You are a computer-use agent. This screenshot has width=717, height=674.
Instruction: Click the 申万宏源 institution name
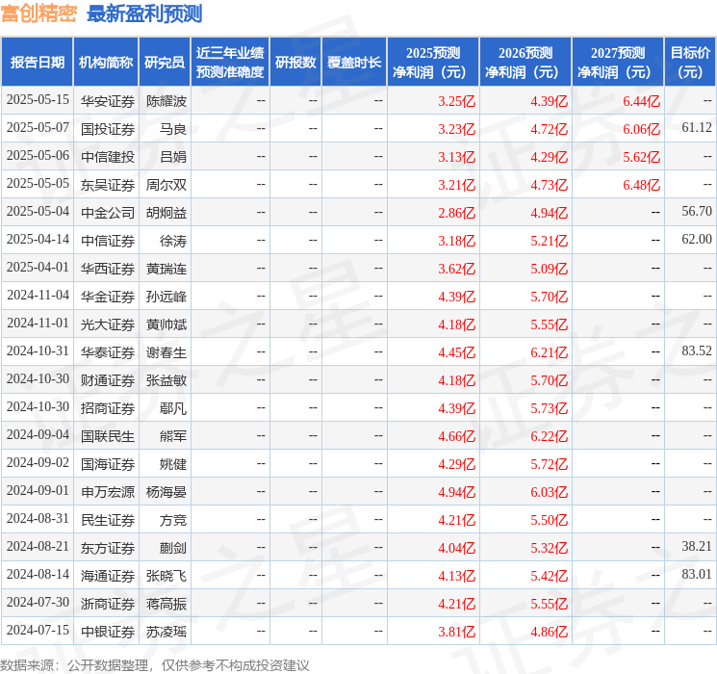click(x=107, y=491)
